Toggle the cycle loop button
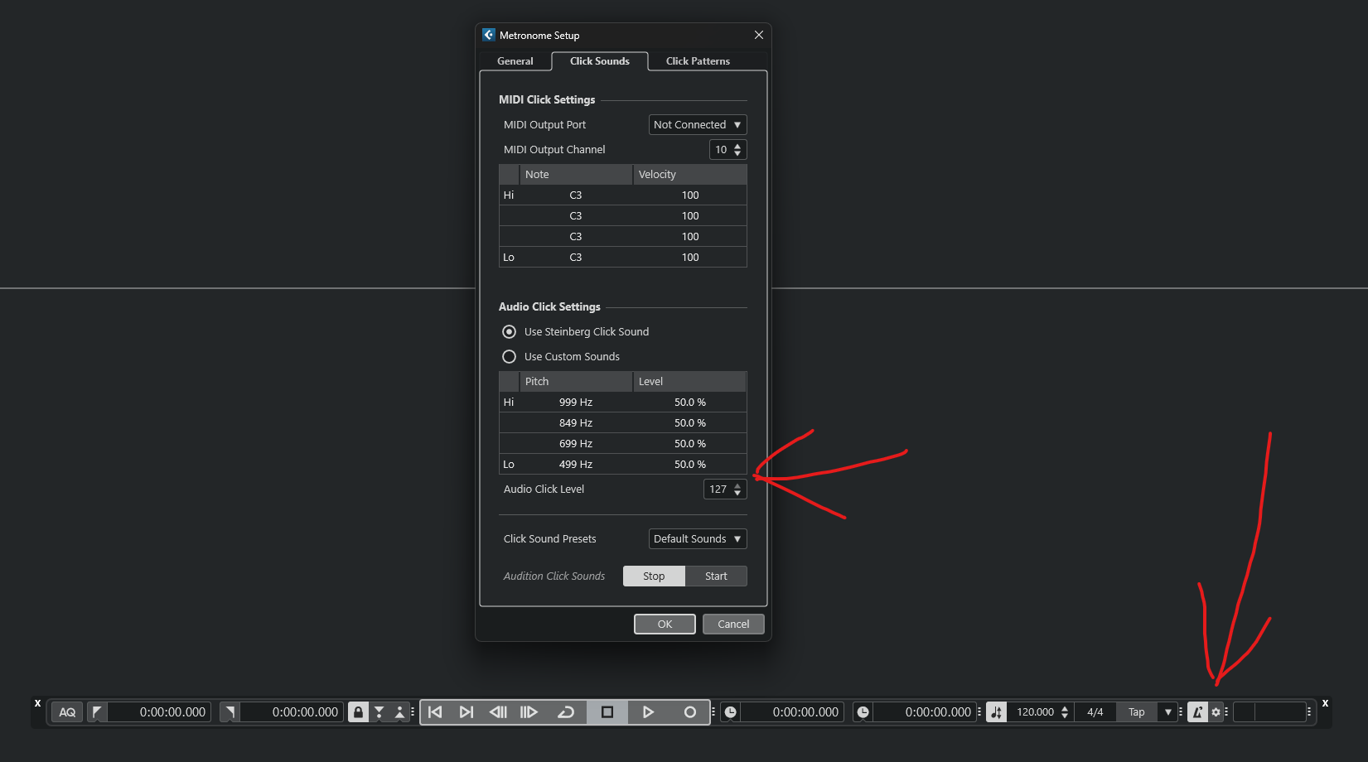 tap(566, 712)
